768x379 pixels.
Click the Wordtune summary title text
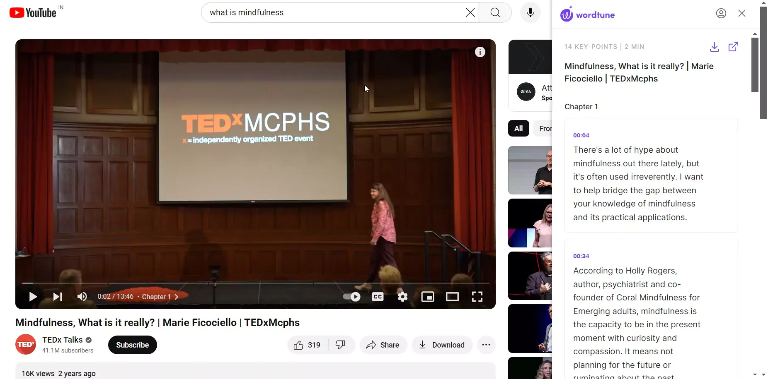[x=639, y=72]
